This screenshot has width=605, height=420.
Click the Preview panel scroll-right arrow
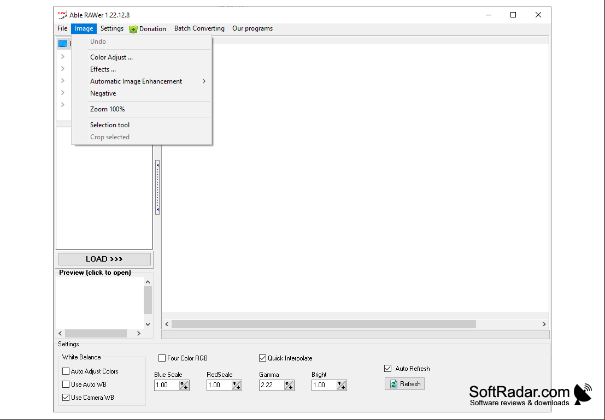pos(138,333)
